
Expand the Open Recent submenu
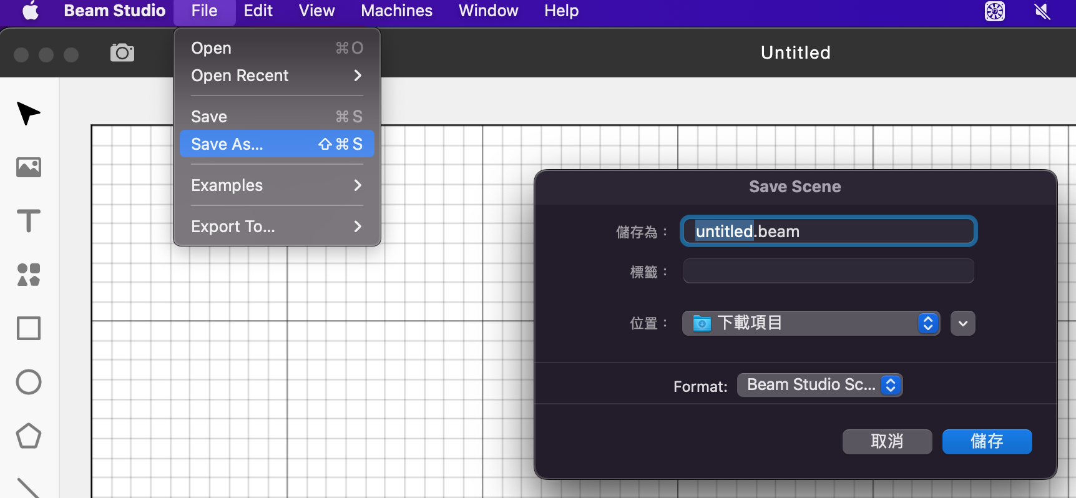[277, 76]
